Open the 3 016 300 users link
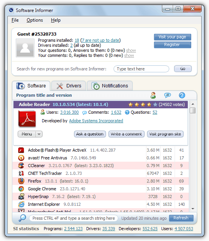 coord(70,112)
